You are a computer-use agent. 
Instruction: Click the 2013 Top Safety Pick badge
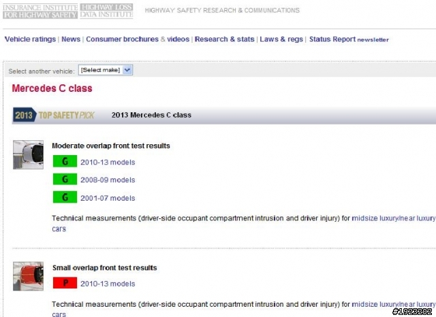click(x=54, y=115)
